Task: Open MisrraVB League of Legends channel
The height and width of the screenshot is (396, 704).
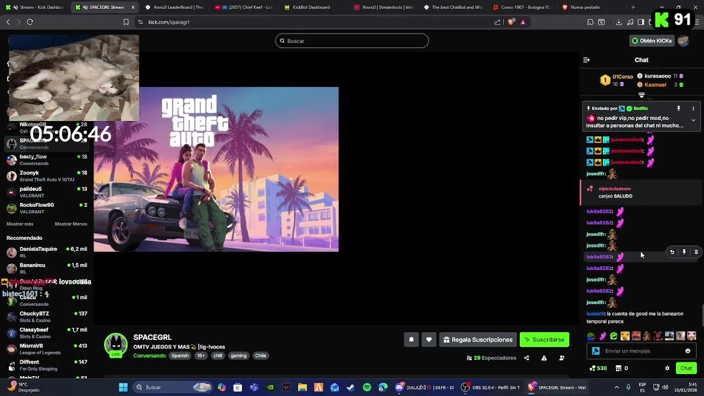Action: coord(47,349)
